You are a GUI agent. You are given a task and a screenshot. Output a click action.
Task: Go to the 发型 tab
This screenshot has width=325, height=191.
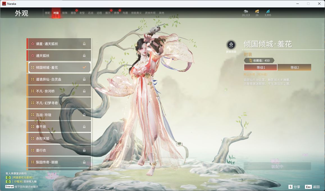coord(82,13)
